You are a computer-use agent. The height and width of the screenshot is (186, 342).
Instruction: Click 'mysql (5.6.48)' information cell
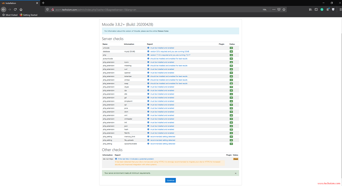[130, 52]
